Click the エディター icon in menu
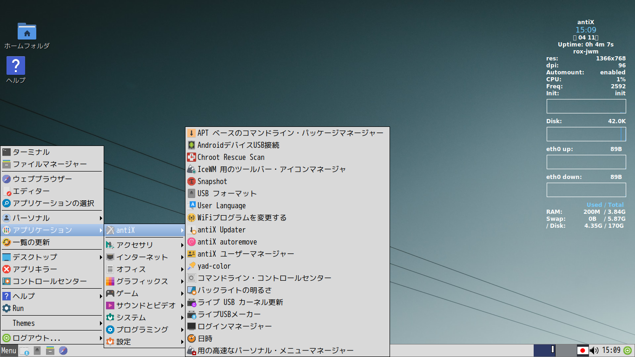The height and width of the screenshot is (357, 635). pyautogui.click(x=7, y=191)
